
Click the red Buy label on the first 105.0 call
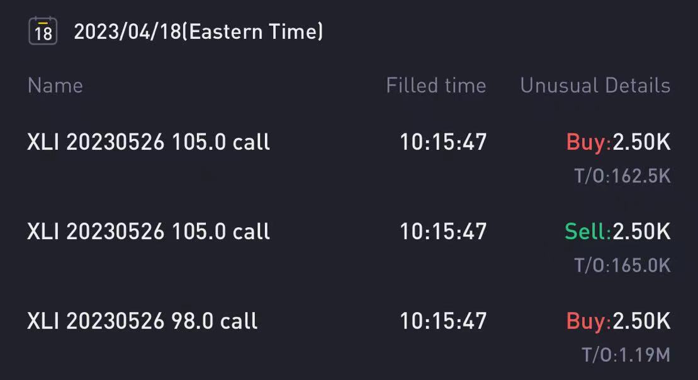(x=588, y=142)
